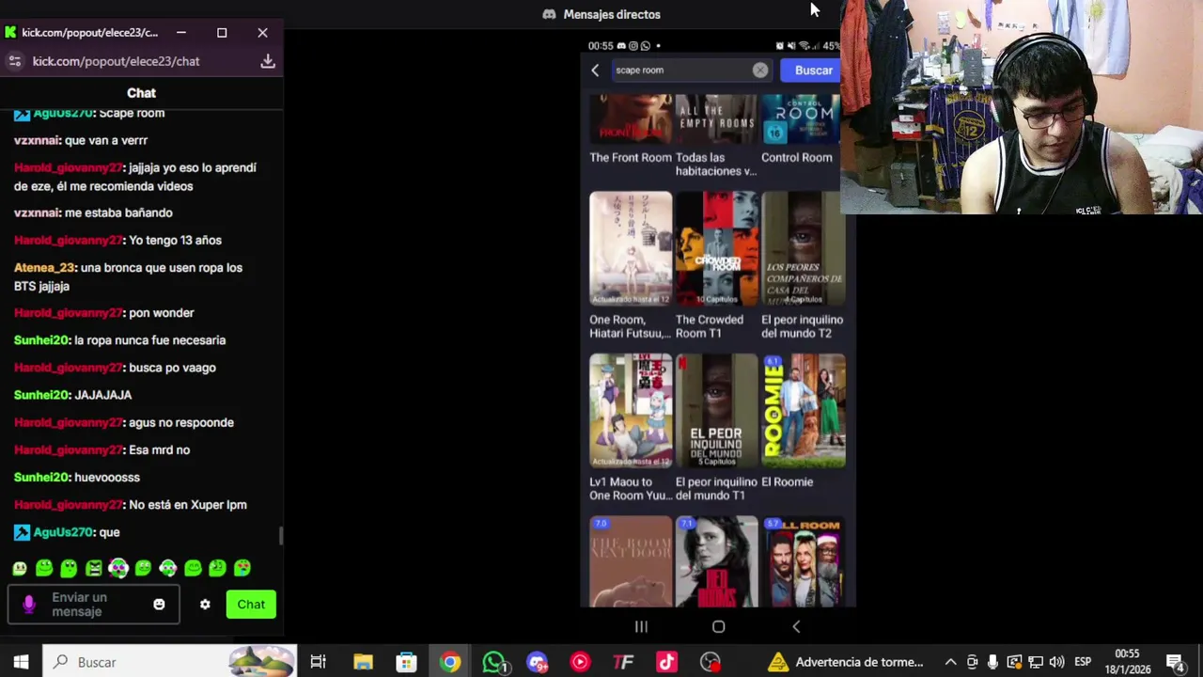Open 'El peor inquilino del mundo T2' poster
This screenshot has width=1203, height=677.
[x=804, y=249]
